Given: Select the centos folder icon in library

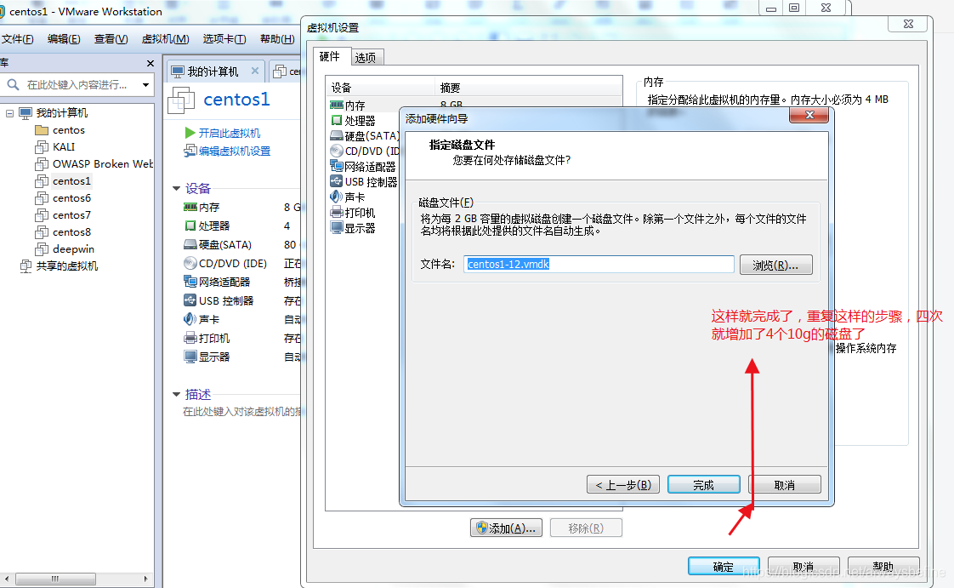Looking at the screenshot, I should click(42, 130).
